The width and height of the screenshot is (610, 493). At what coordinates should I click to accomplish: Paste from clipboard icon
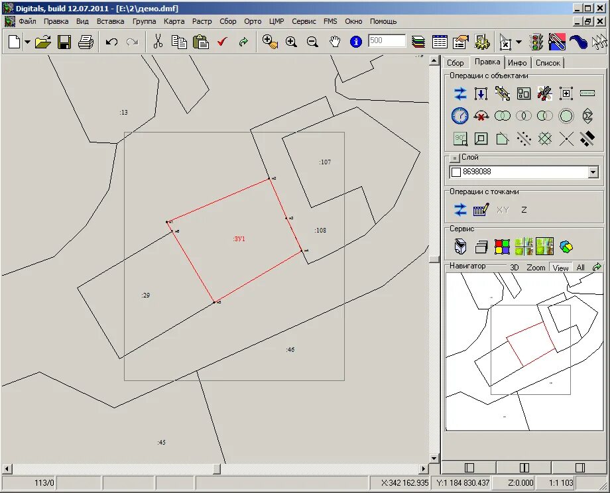click(201, 42)
